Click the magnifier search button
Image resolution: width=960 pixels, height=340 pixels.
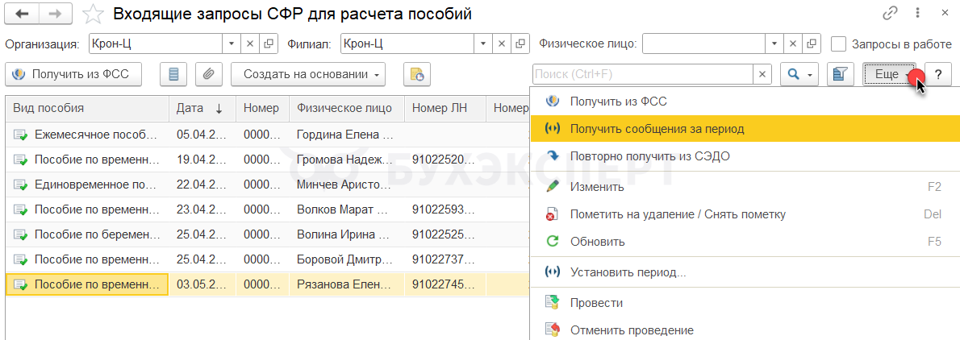pyautogui.click(x=794, y=75)
